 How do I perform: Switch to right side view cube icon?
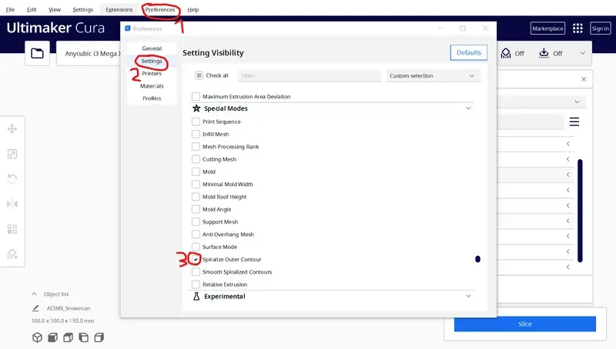click(99, 337)
